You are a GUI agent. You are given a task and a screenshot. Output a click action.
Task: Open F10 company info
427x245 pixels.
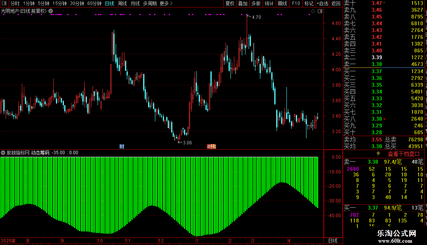click(296, 3)
